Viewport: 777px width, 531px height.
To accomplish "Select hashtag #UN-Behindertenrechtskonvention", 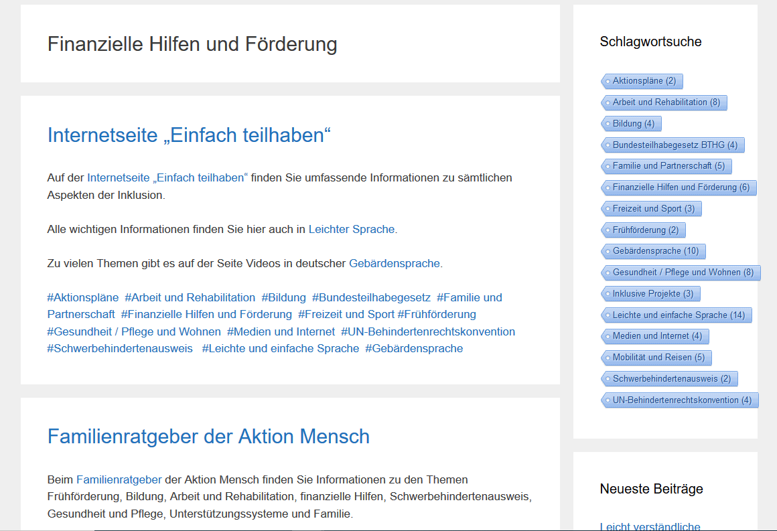I will pos(428,332).
